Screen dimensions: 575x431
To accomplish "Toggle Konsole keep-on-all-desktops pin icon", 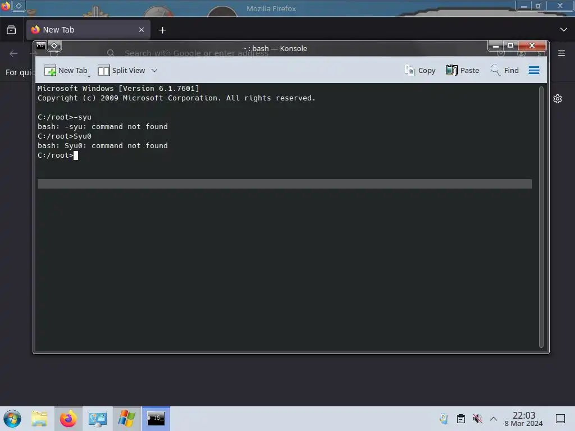I will [x=54, y=46].
